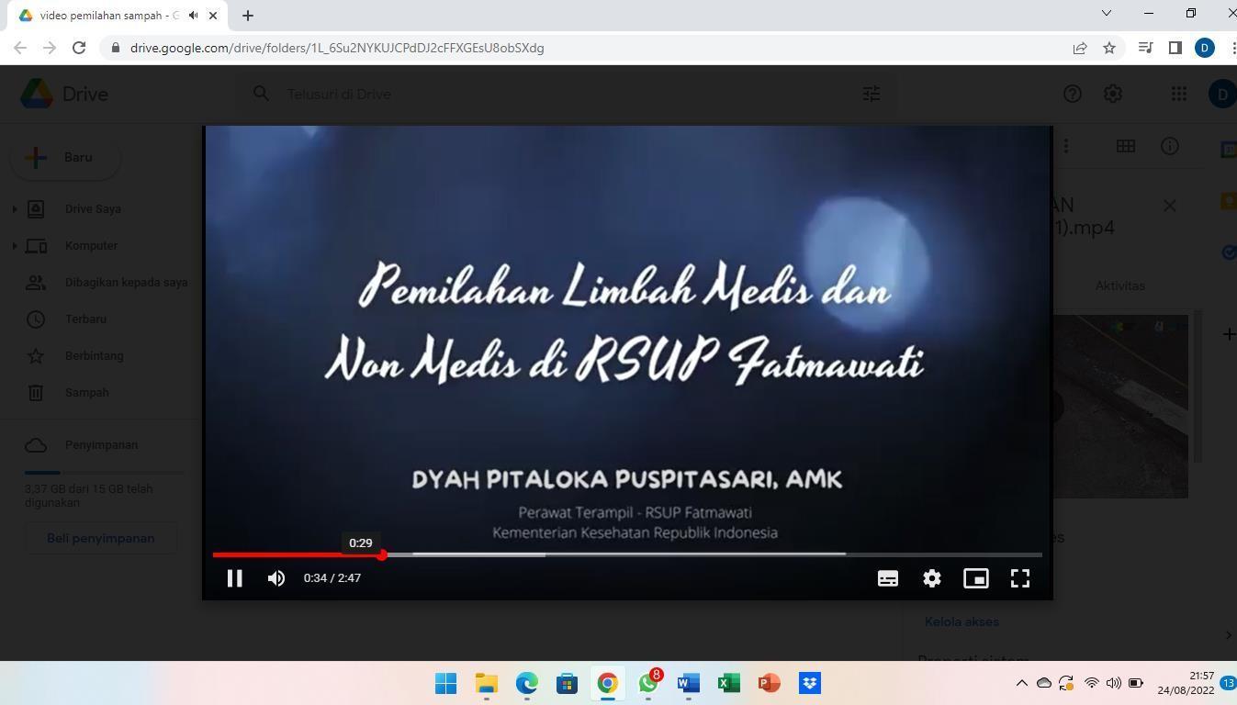Open Drive help question mark icon

(1072, 94)
